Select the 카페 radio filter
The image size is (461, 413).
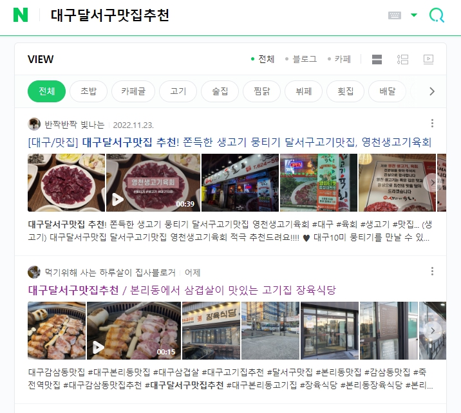pyautogui.click(x=339, y=59)
